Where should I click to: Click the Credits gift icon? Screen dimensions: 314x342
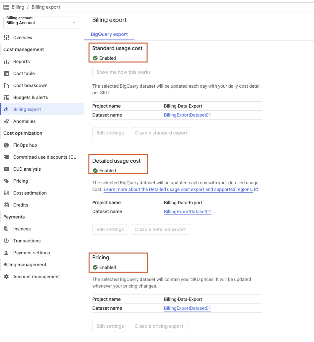coord(6,205)
